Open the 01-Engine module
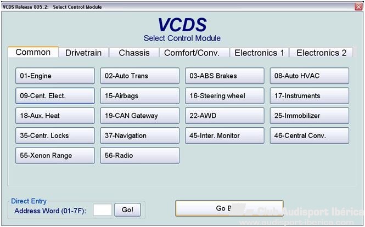This screenshot has height=227, width=365. (x=55, y=76)
